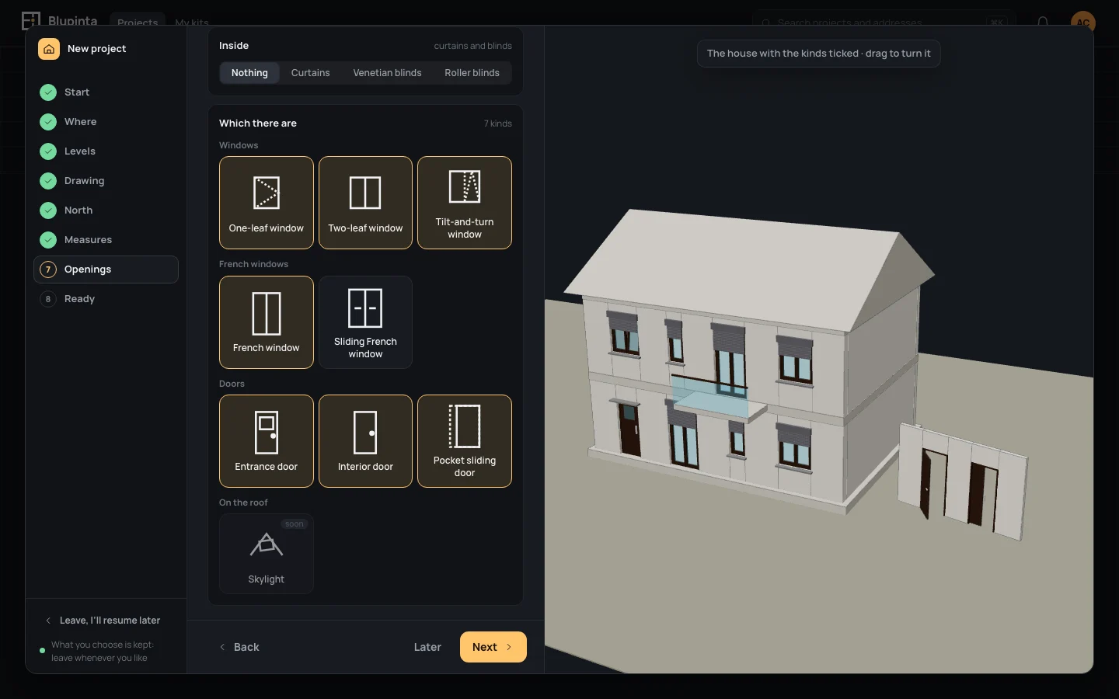Click the Next button

tap(493, 647)
